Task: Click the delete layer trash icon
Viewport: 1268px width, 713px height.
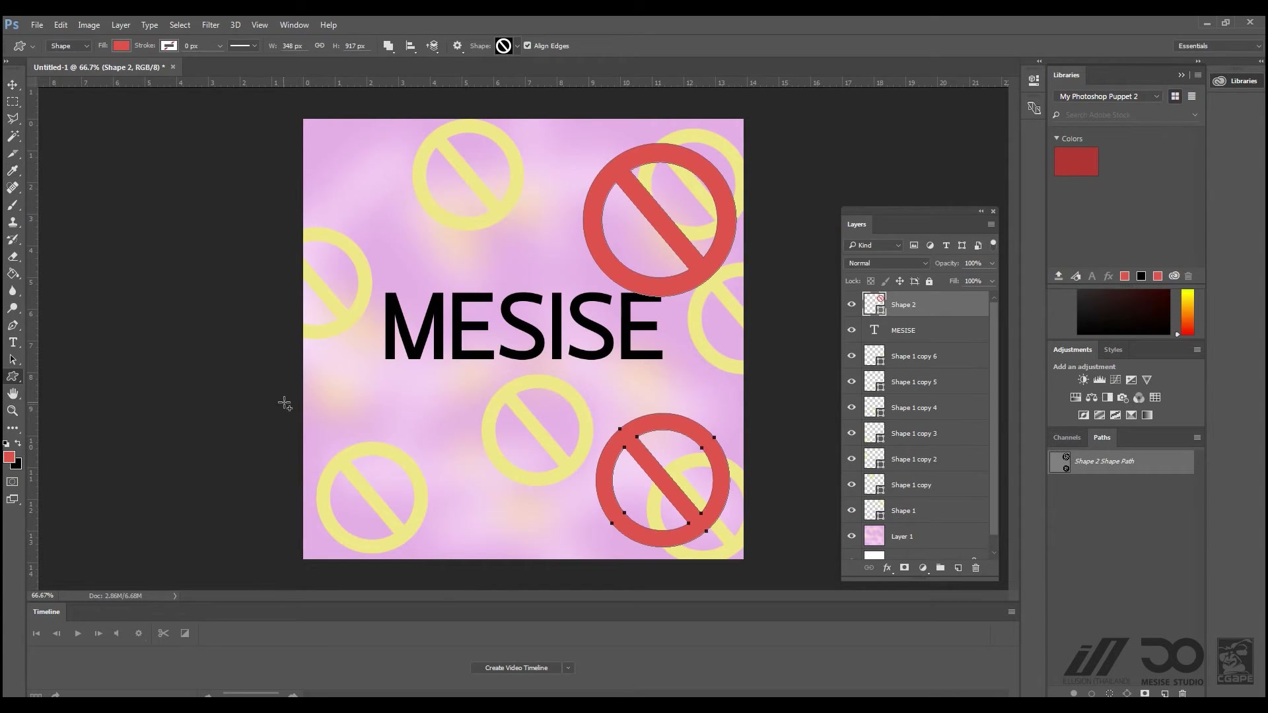Action: (975, 568)
